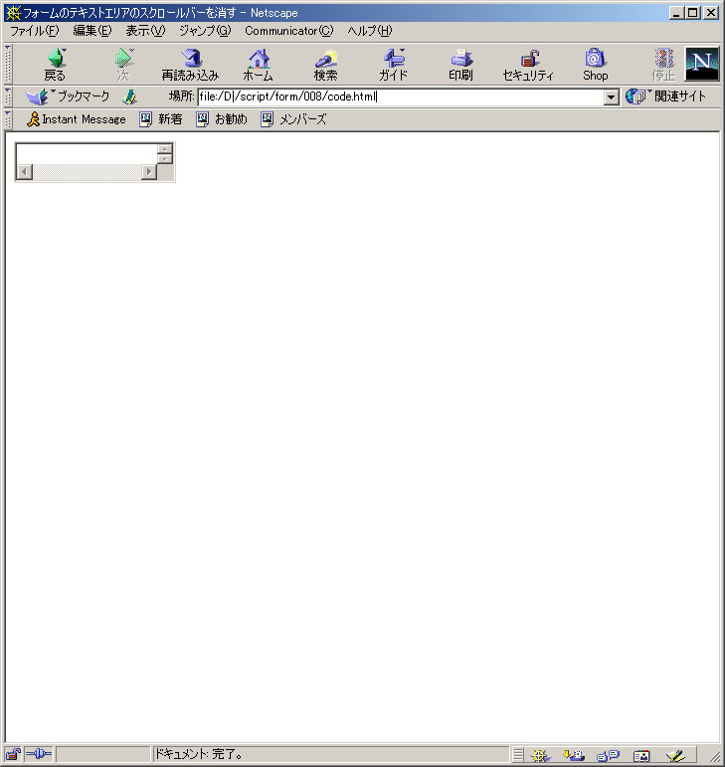This screenshot has width=725, height=767.
Task: Open Mailbox from the component bar
Action: [x=574, y=755]
